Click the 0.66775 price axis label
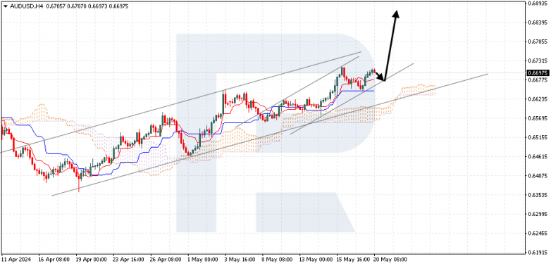This screenshot has width=551, height=266. point(538,80)
